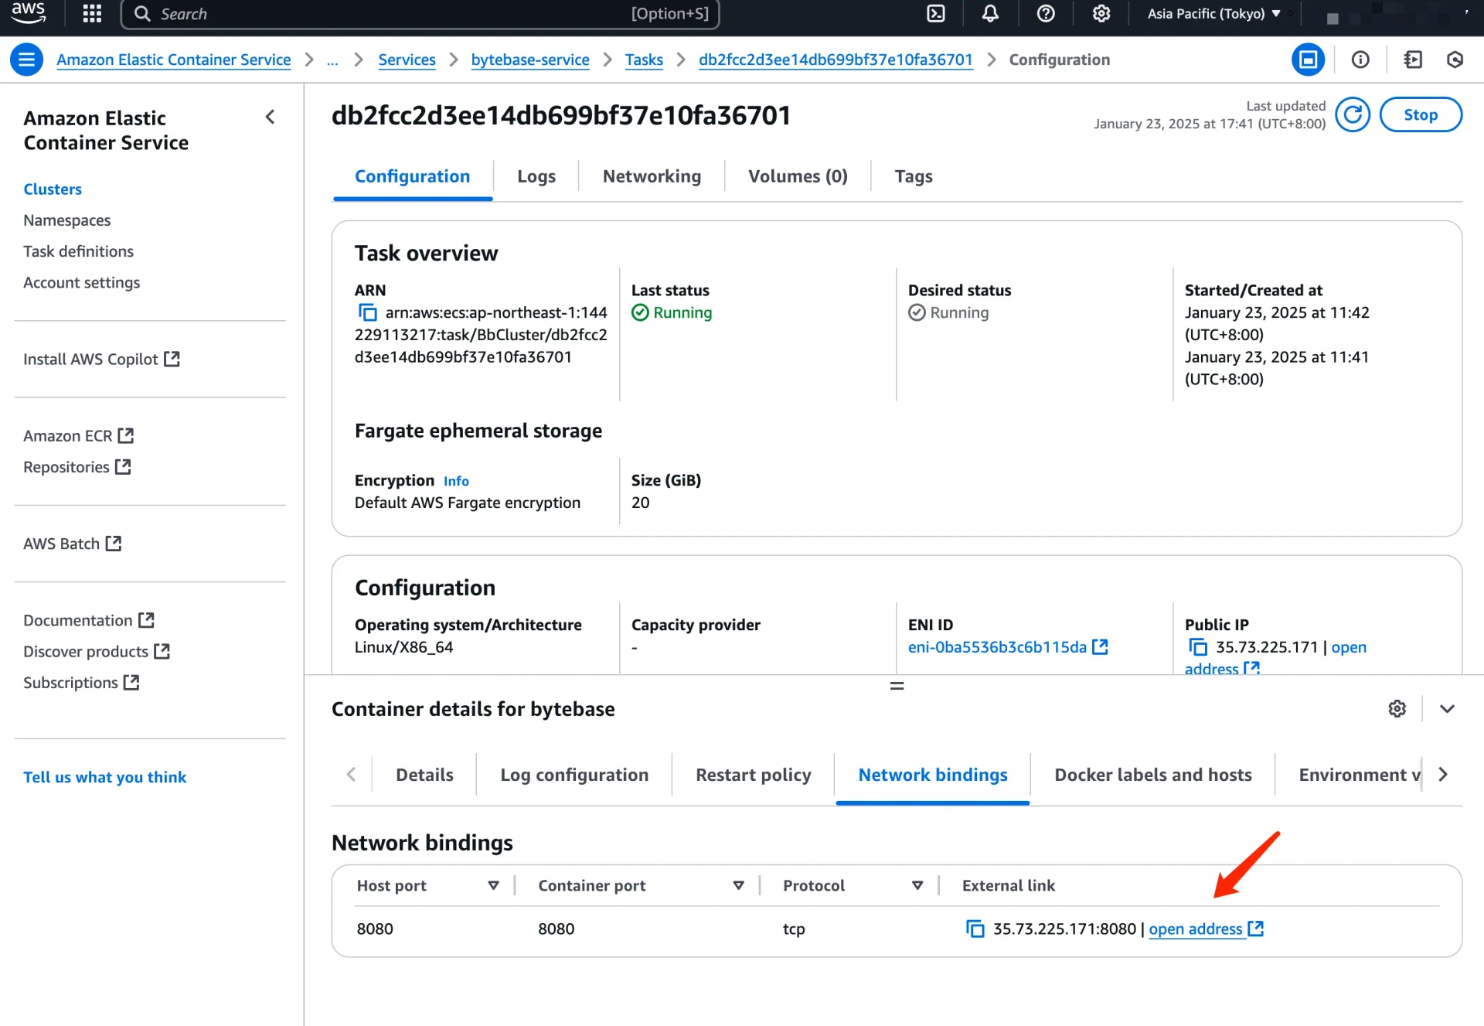The width and height of the screenshot is (1484, 1026).
Task: Click the AWS logo home icon
Action: point(29,13)
